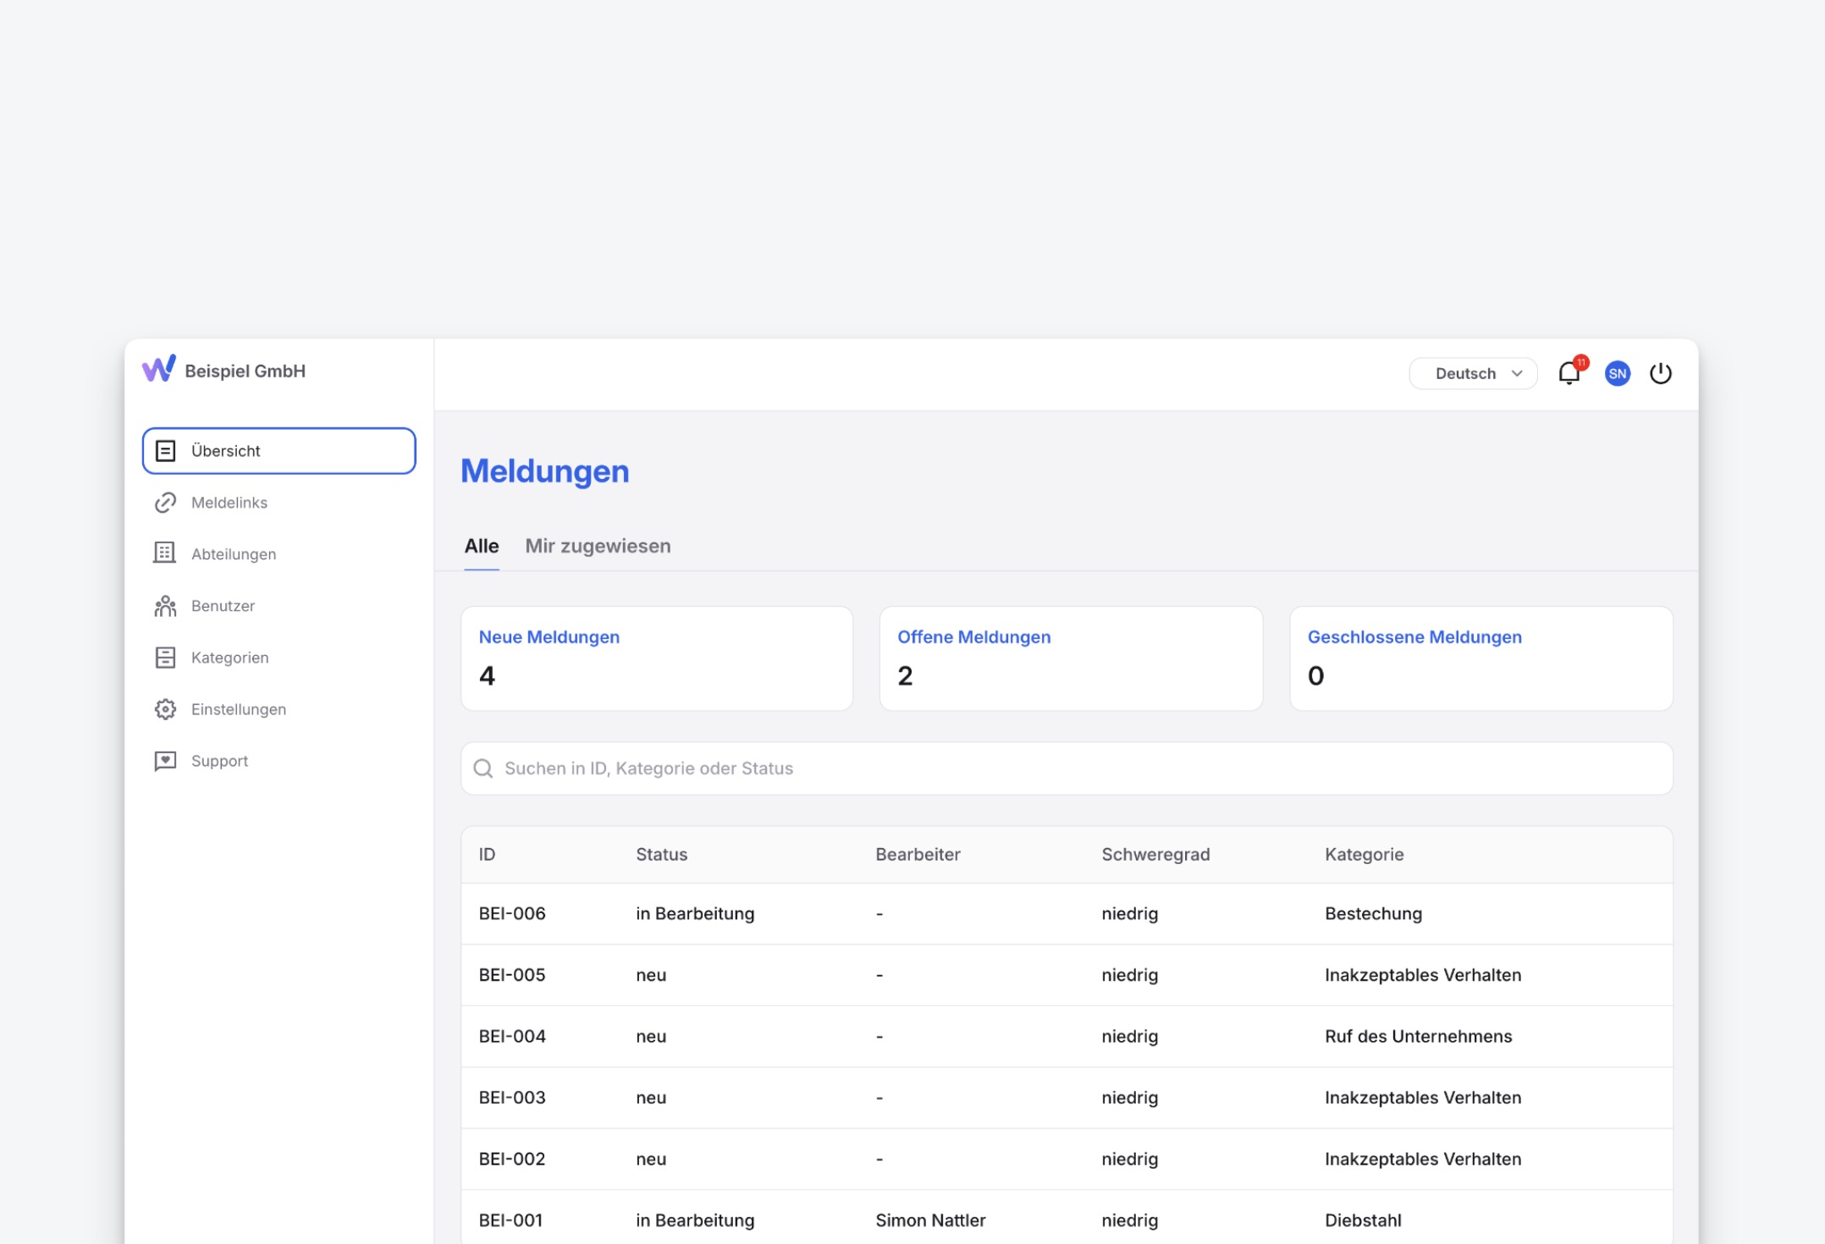The height and width of the screenshot is (1244, 1825).
Task: Switch to the Mir zugewiesen tab
Action: [x=598, y=546]
